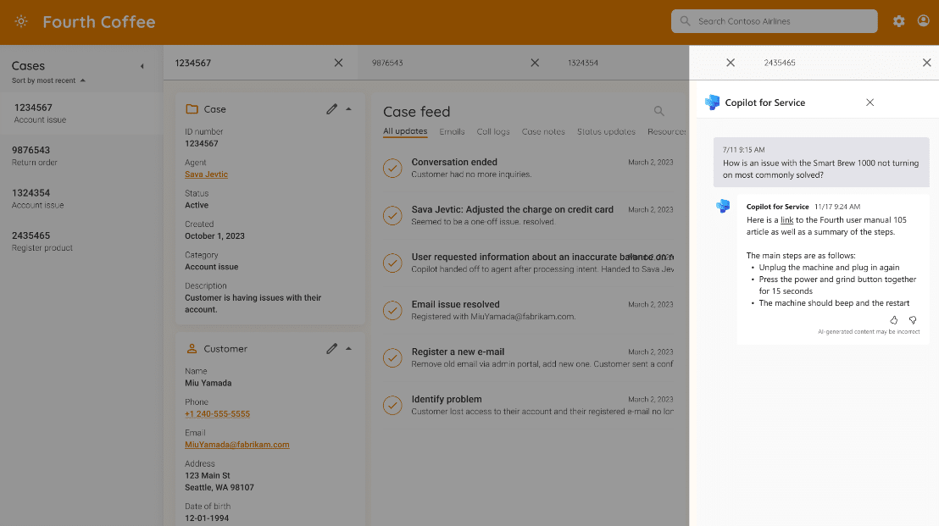This screenshot has height=526, width=939.
Task: Edit the Customer card with pencil icon
Action: pos(331,348)
